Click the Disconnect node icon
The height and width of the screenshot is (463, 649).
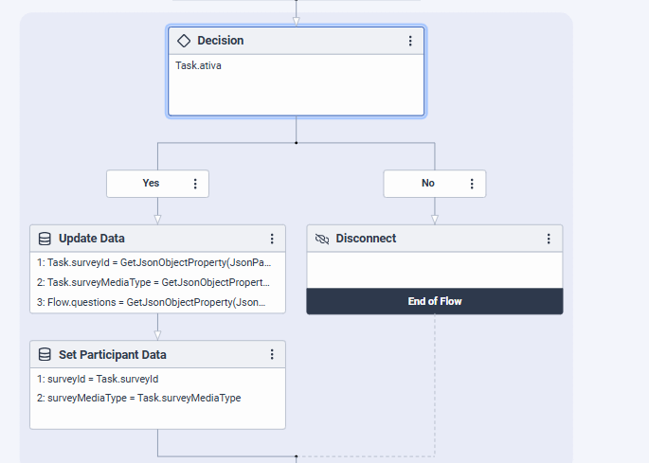pyautogui.click(x=322, y=239)
